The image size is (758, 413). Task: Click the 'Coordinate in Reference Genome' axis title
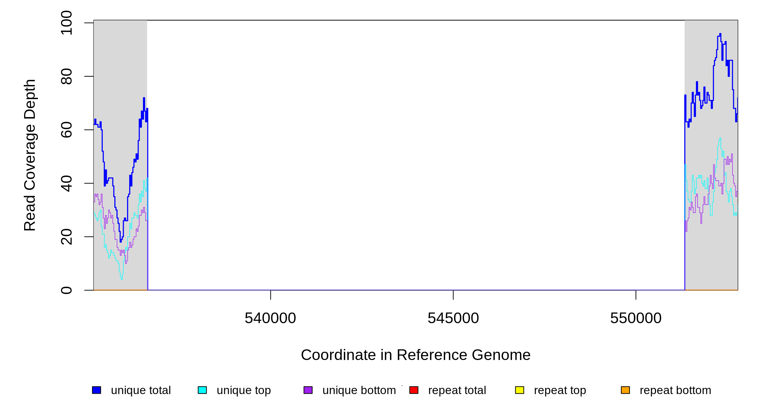(x=416, y=355)
